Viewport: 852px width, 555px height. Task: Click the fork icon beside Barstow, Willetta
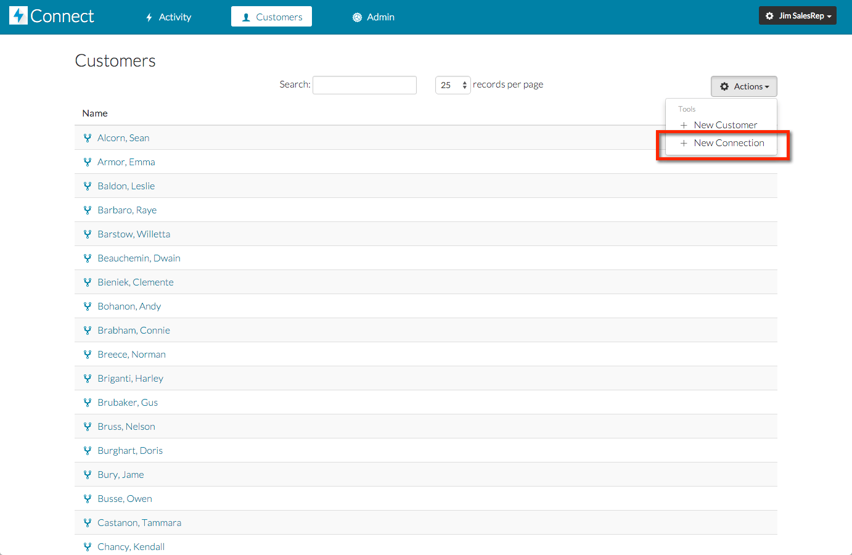pos(88,234)
